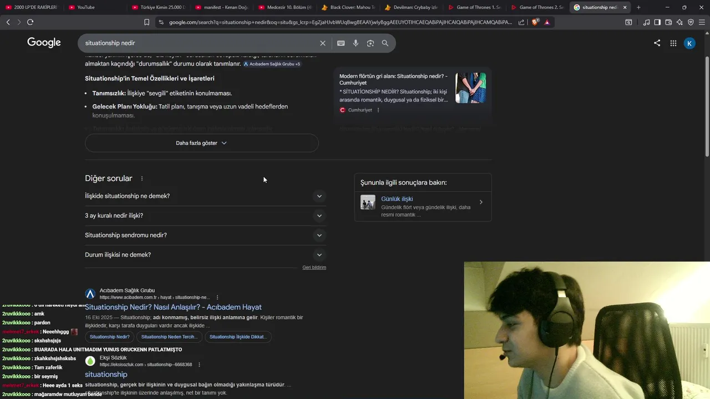Open the music playlist toolbar icon
The width and height of the screenshot is (710, 399).
point(646,22)
